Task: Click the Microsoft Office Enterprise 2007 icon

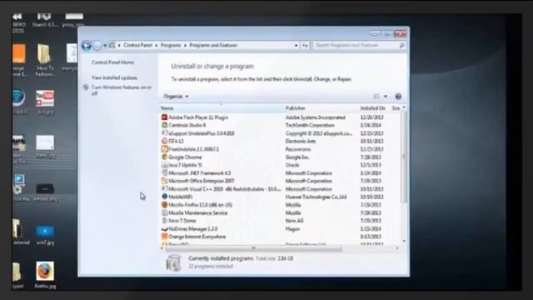Action: point(165,181)
